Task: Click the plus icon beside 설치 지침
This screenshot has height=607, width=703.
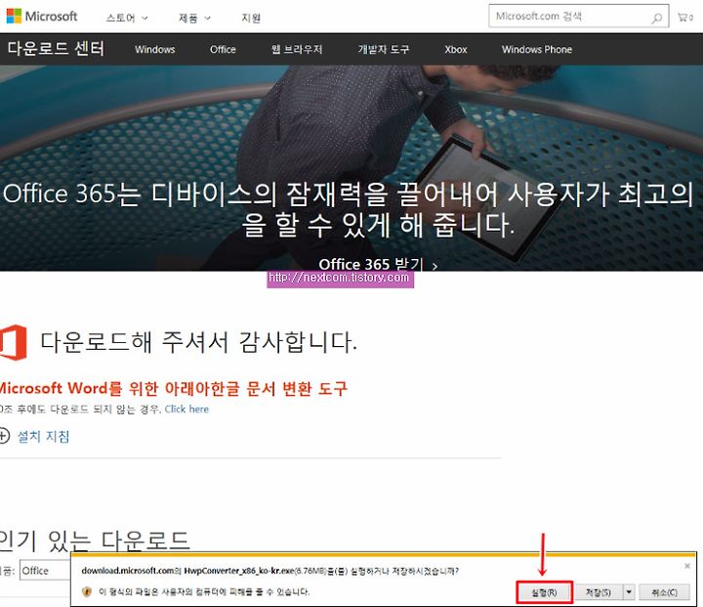Action: click(4, 436)
